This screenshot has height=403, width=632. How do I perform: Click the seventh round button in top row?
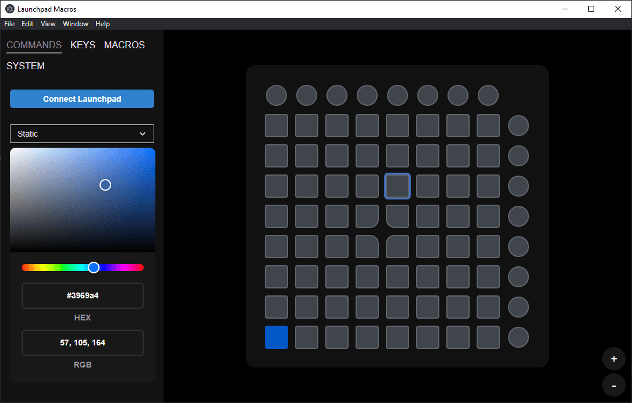[458, 95]
